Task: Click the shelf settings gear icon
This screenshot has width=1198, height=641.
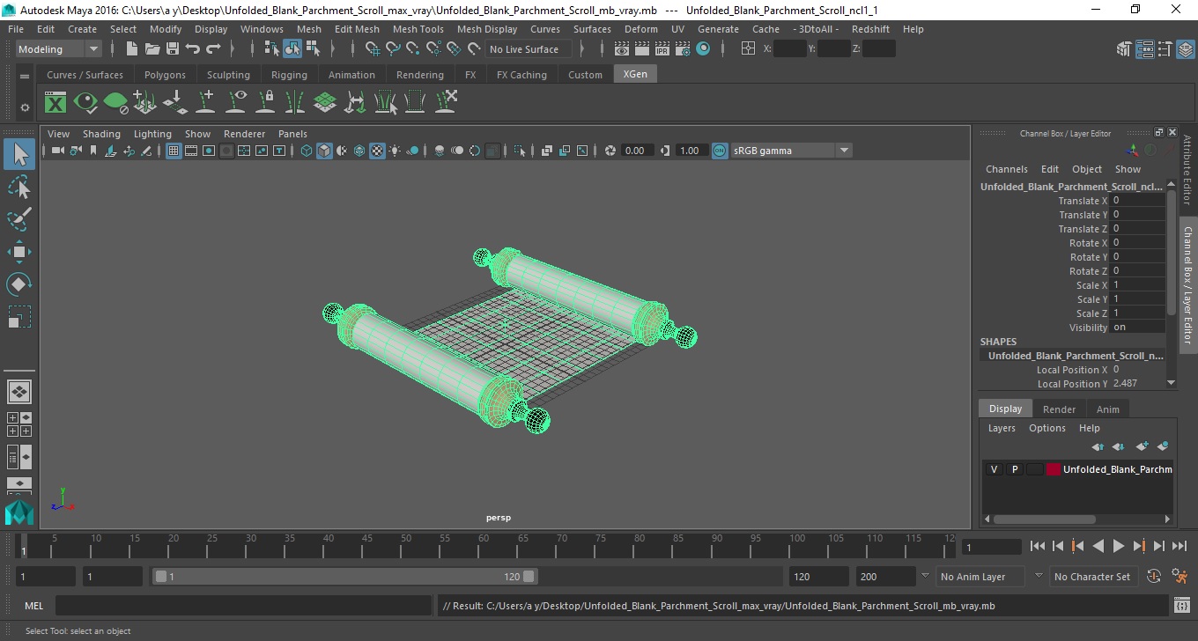Action: (x=25, y=107)
